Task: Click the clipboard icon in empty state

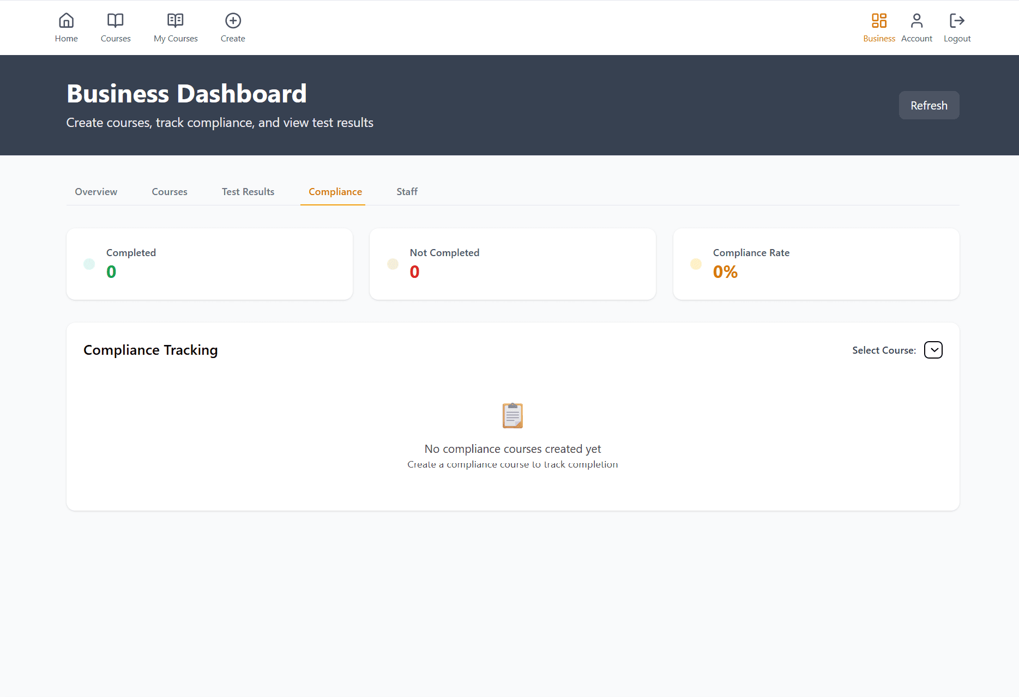Action: [512, 416]
